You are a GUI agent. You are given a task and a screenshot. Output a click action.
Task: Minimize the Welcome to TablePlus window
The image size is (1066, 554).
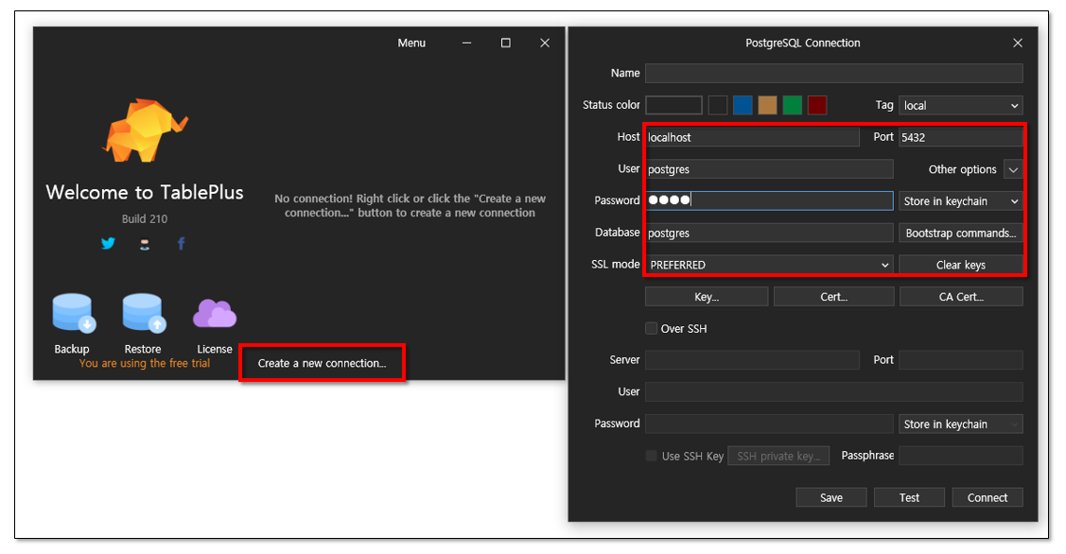pos(466,43)
